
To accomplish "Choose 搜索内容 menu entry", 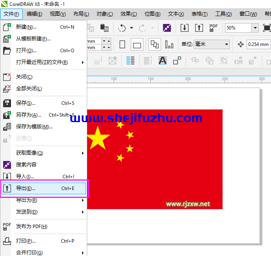I will coord(44,165).
